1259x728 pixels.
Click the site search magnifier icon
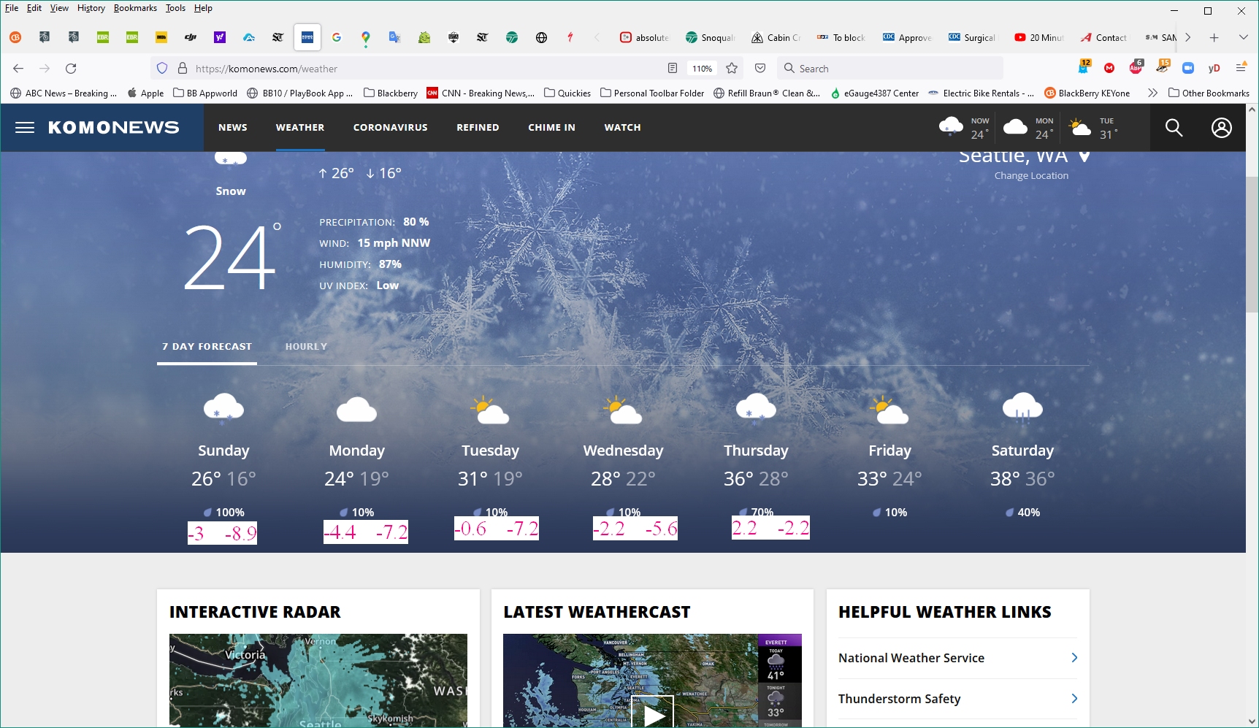[x=1174, y=128]
